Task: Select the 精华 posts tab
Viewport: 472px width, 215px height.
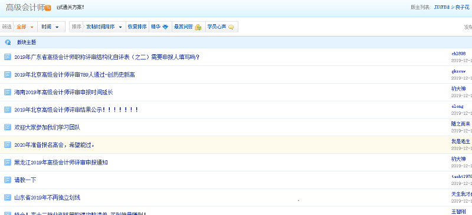Action: 160,27
